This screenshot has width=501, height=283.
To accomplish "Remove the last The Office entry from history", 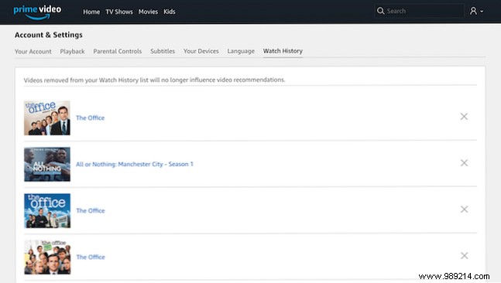I will pos(464,256).
